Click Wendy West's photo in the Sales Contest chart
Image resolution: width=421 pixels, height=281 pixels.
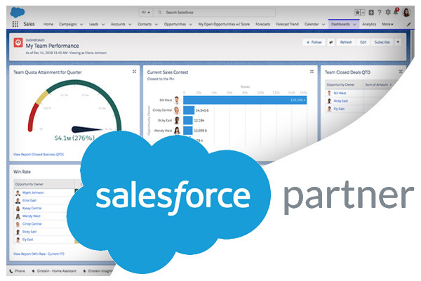click(177, 131)
